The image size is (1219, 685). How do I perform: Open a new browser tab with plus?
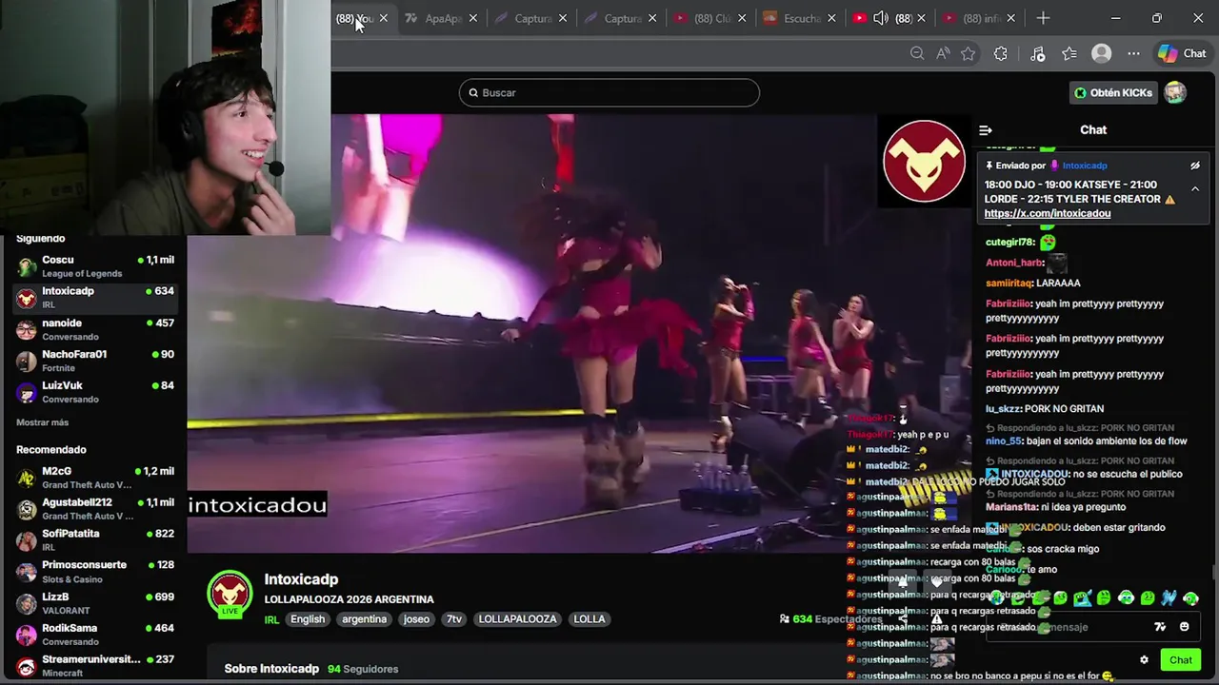(x=1043, y=18)
